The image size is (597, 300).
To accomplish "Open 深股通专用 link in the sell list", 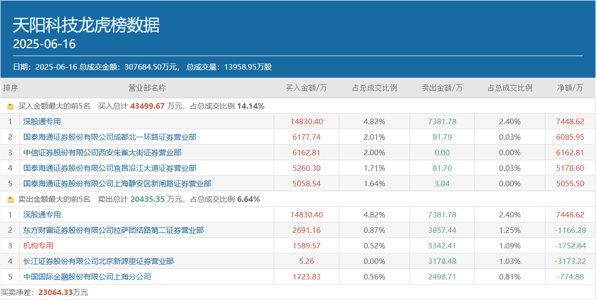I will tap(42, 214).
